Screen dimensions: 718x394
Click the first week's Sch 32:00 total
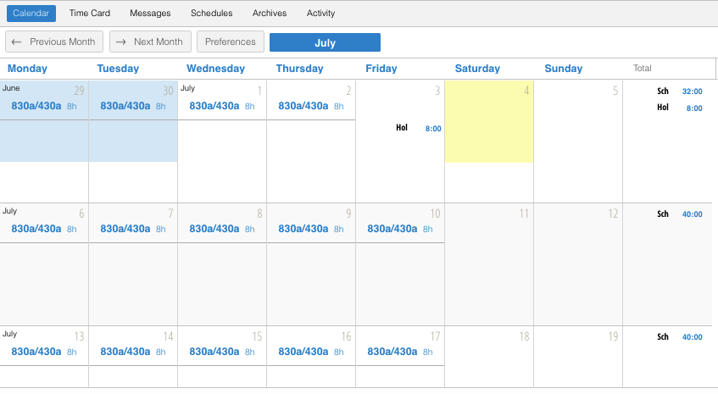(x=677, y=91)
